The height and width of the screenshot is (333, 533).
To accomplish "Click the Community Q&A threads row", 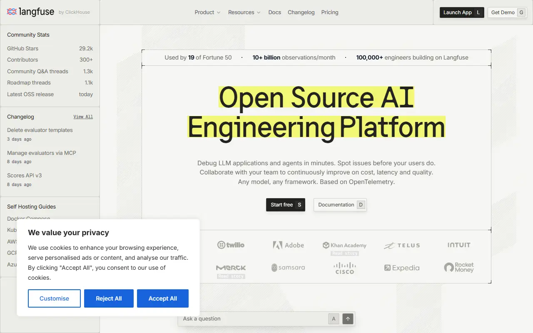I will [50, 72].
